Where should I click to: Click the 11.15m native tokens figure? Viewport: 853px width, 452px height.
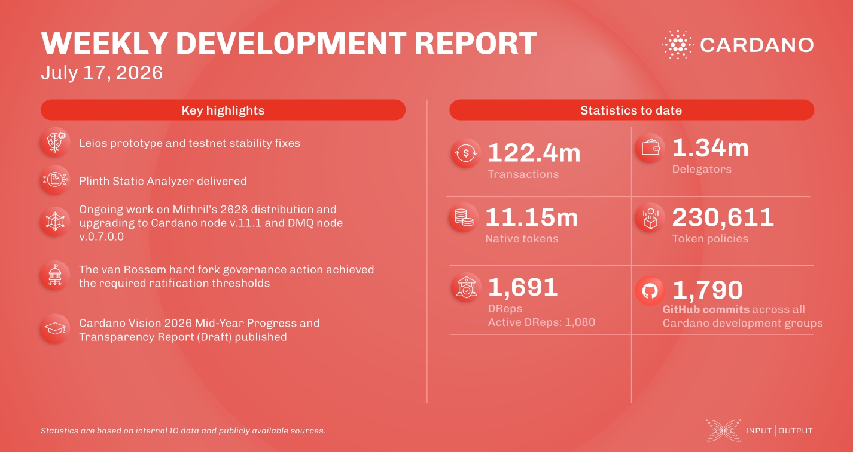(532, 217)
